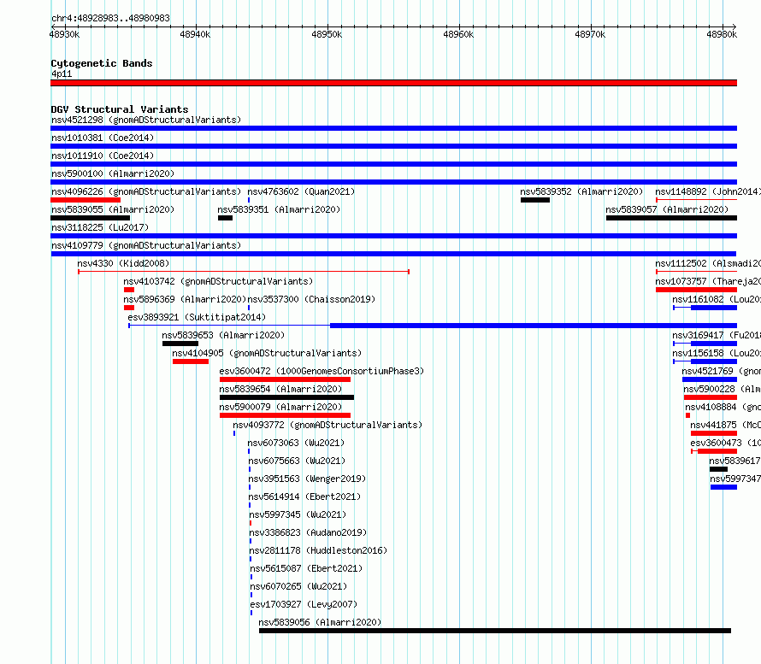The height and width of the screenshot is (664, 761).
Task: Click the nsv4109779 gnomADStructuralVariants label
Action: point(146,245)
